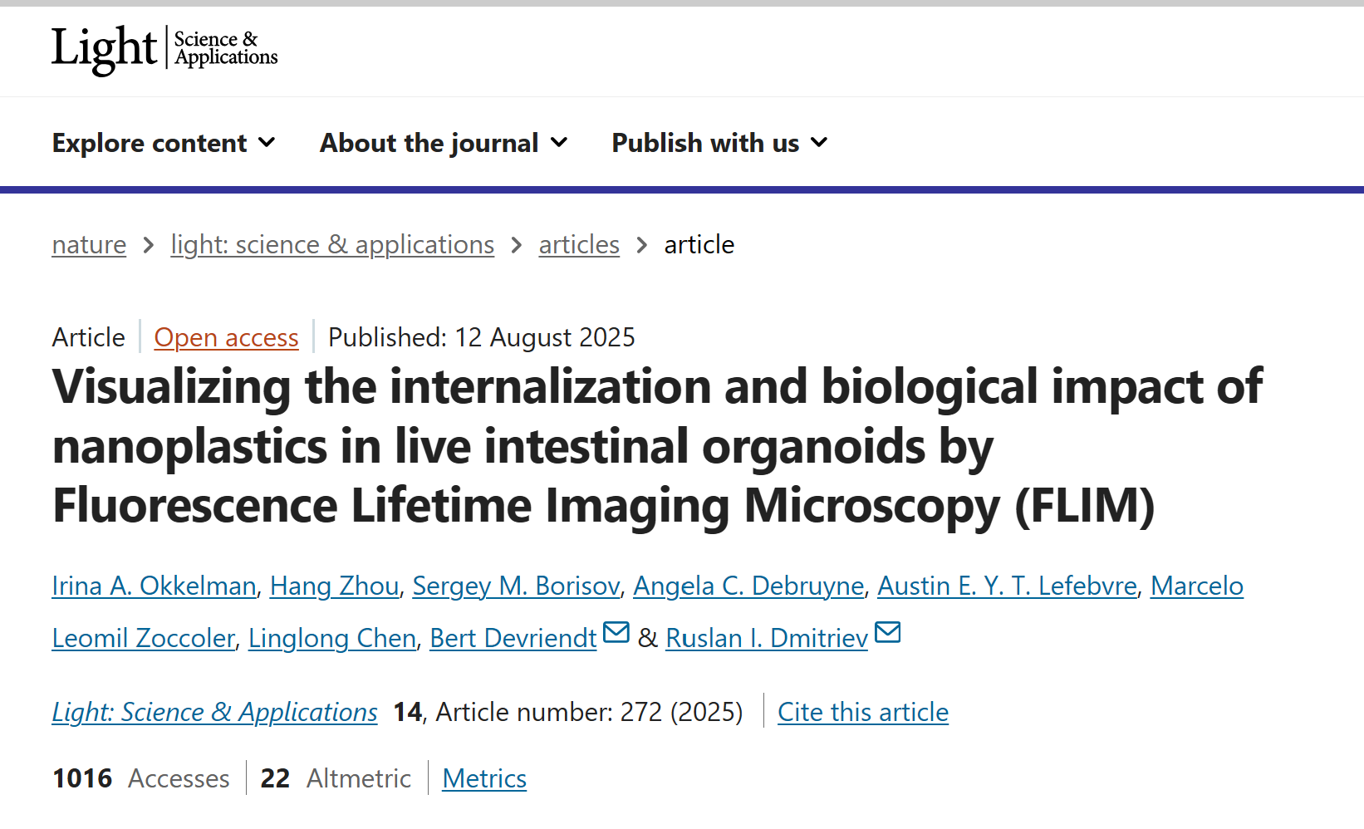Open author Irina A. Okkelman's profile

coord(154,586)
